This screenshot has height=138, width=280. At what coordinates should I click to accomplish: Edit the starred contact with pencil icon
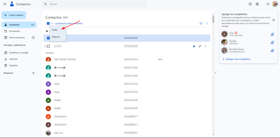click(x=200, y=46)
